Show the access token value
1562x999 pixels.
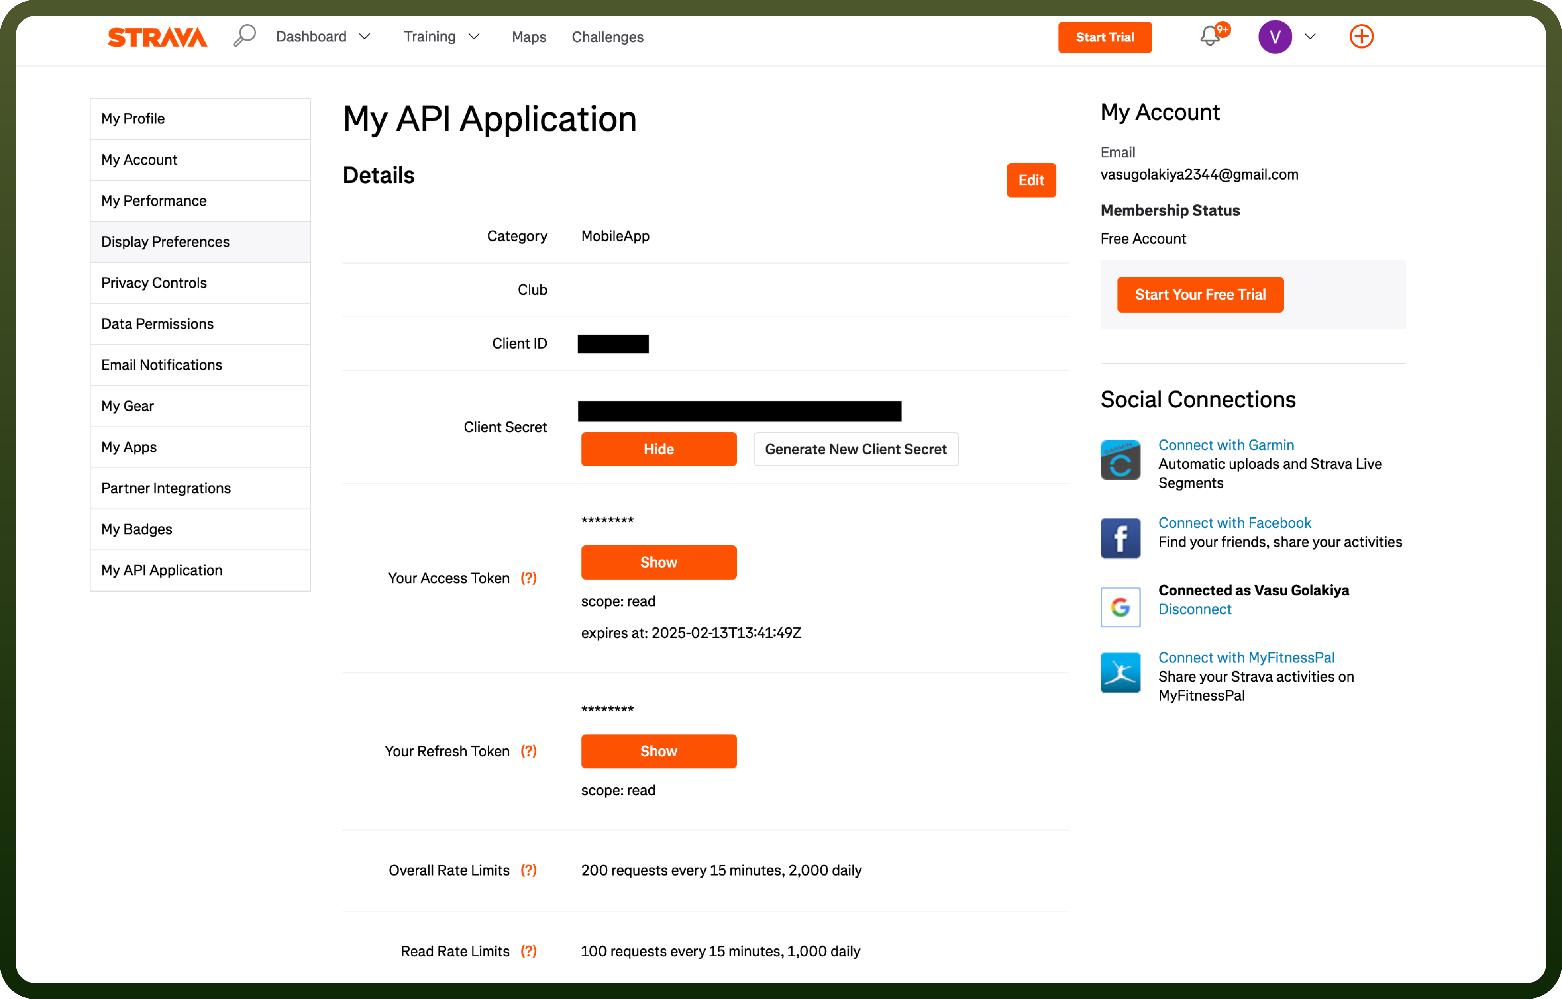659,562
